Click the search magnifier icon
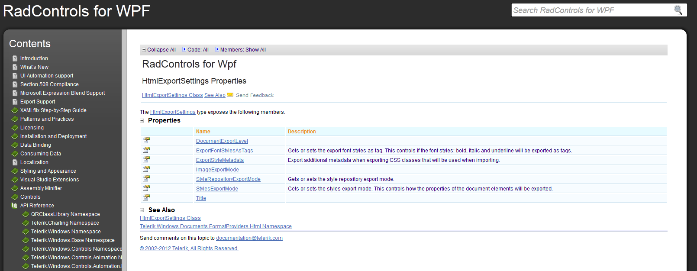The width and height of the screenshot is (697, 271). 678,10
